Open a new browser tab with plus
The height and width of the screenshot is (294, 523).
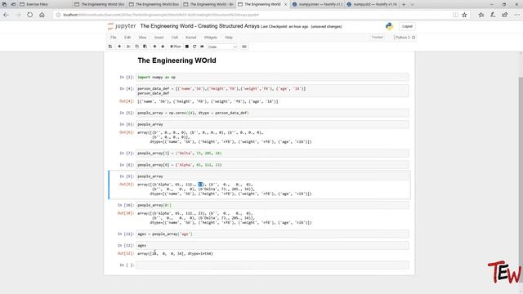coord(404,4)
